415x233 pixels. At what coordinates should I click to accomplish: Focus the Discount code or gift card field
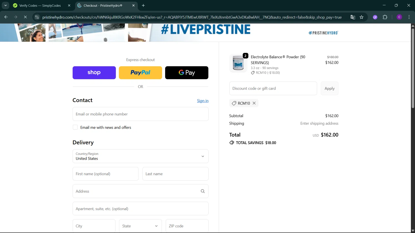(273, 88)
